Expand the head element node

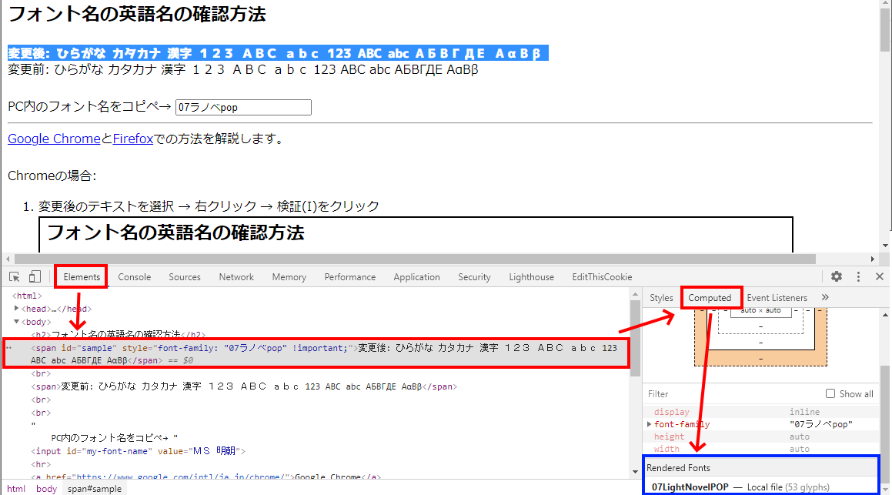click(x=17, y=309)
